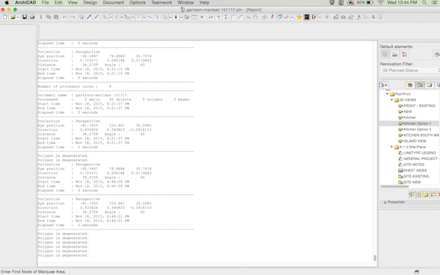Click the Redo arrow icon

pyautogui.click(x=73, y=18)
